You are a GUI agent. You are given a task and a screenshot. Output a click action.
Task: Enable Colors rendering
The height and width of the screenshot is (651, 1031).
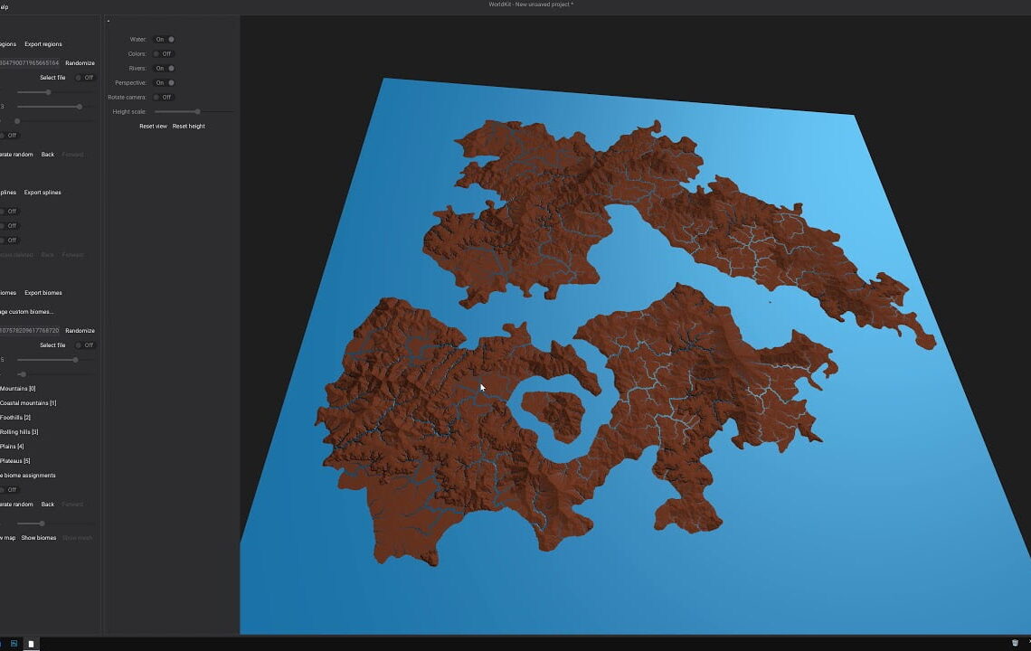162,53
